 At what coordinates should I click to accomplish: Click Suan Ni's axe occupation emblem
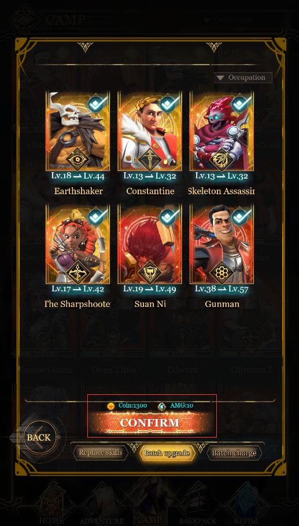pyautogui.click(x=150, y=272)
